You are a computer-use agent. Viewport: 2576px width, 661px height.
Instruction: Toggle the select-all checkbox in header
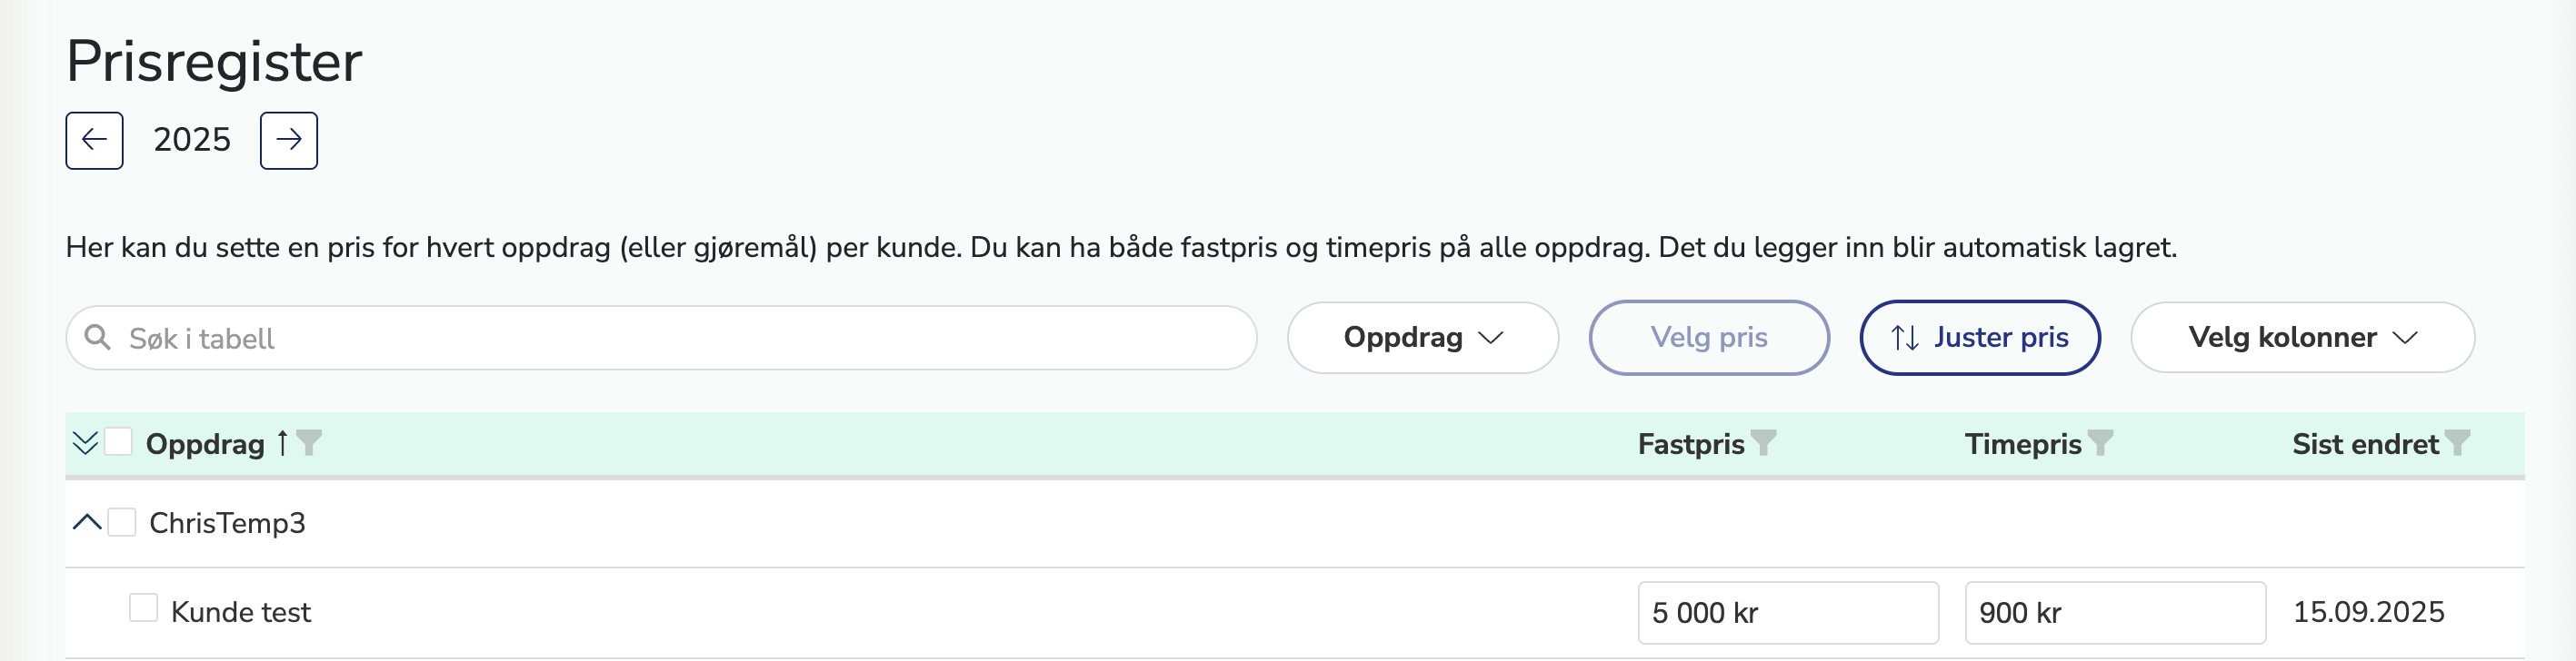119,442
